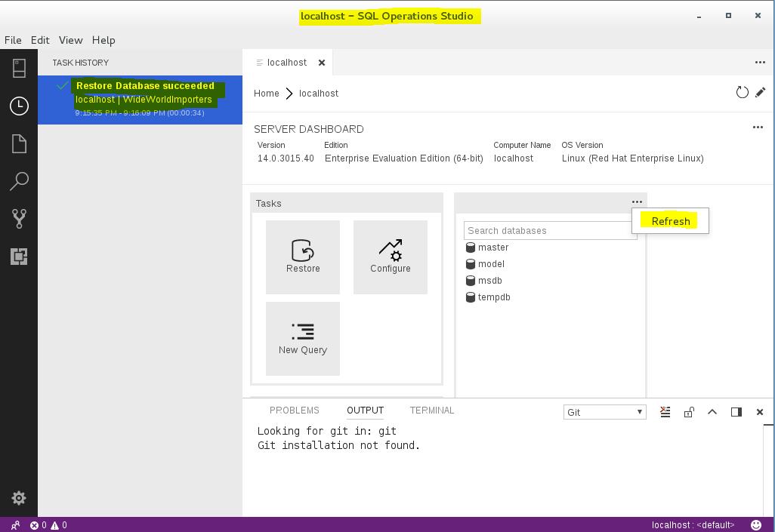Click the warnings count in status bar
The image size is (775, 532).
tap(59, 525)
